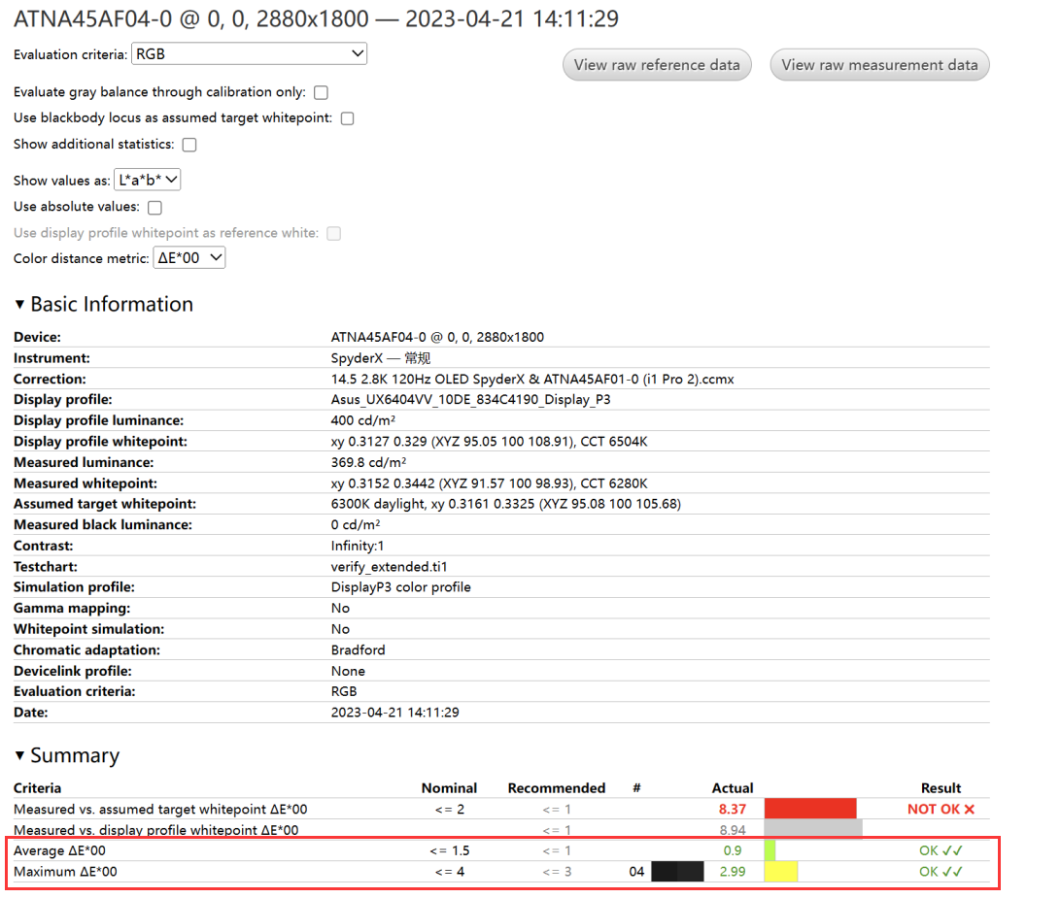Image resolution: width=1061 pixels, height=898 pixels.
Task: Click the yellow Maximum ΔE bar
Action: 781,872
